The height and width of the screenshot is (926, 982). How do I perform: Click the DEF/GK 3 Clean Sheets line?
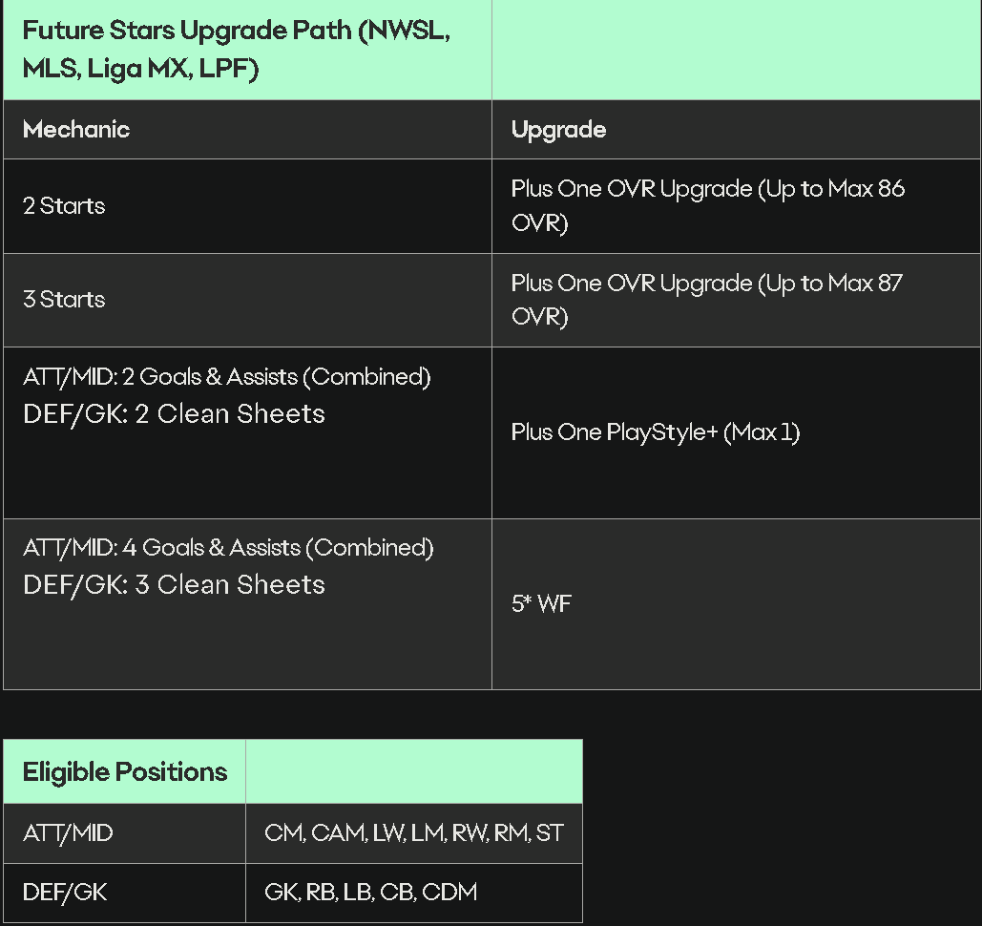coord(174,584)
